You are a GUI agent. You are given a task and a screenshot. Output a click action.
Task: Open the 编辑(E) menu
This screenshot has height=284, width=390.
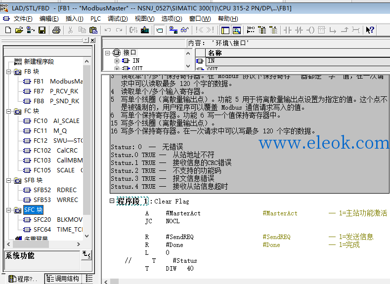[49, 19]
